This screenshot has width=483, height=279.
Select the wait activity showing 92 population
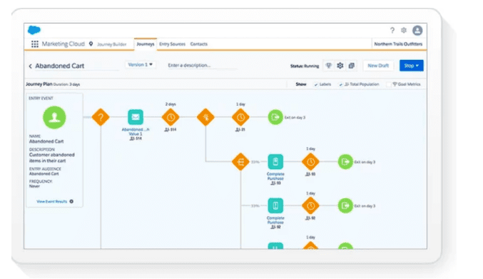coord(310,206)
